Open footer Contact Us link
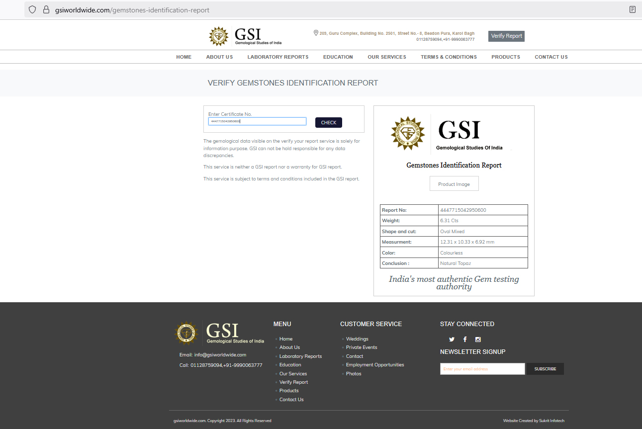Screen dimensions: 642x429 tap(291, 400)
